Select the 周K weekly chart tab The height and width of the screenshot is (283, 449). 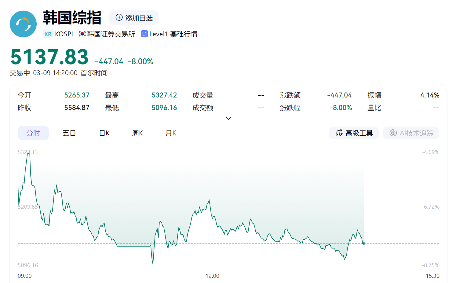point(137,133)
